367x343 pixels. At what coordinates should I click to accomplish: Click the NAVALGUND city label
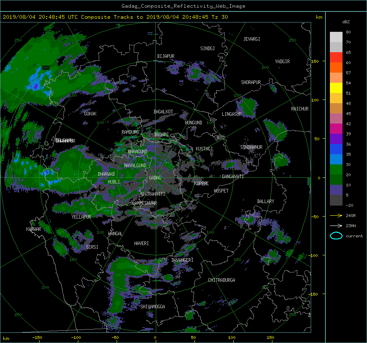tap(135, 166)
